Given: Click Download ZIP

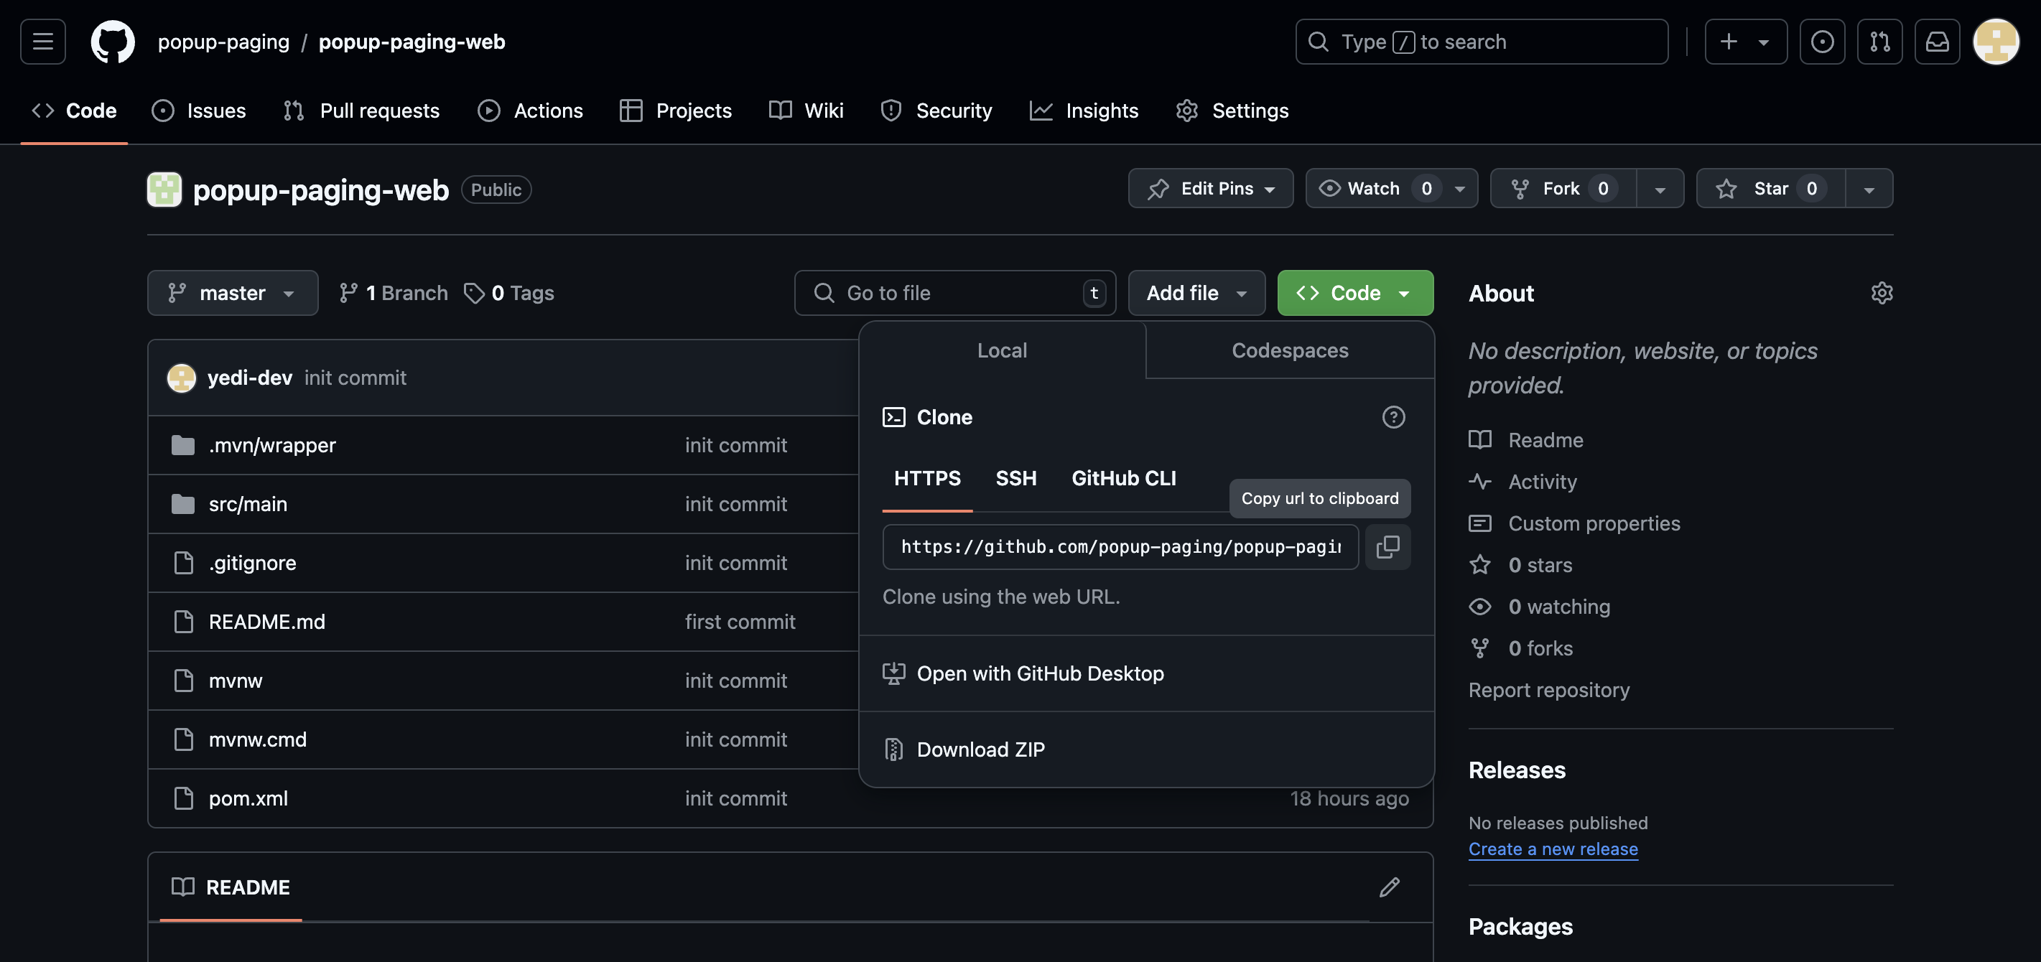Looking at the screenshot, I should pos(980,749).
